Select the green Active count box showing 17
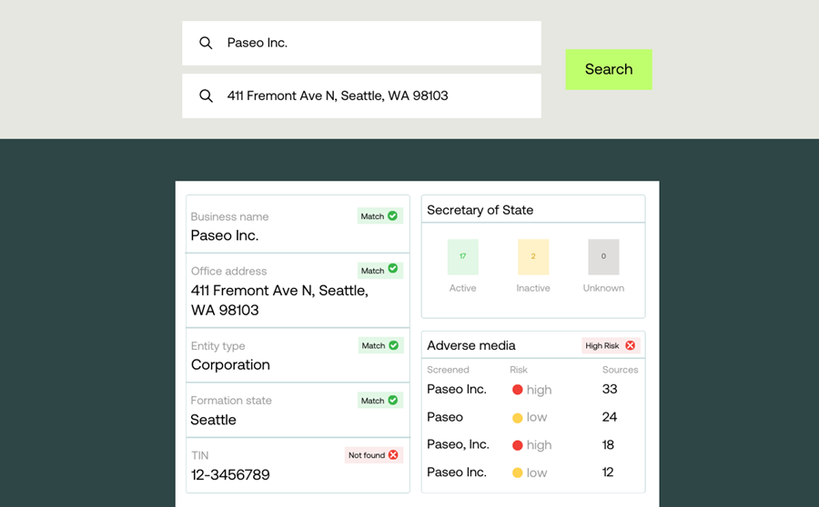 [x=463, y=256]
